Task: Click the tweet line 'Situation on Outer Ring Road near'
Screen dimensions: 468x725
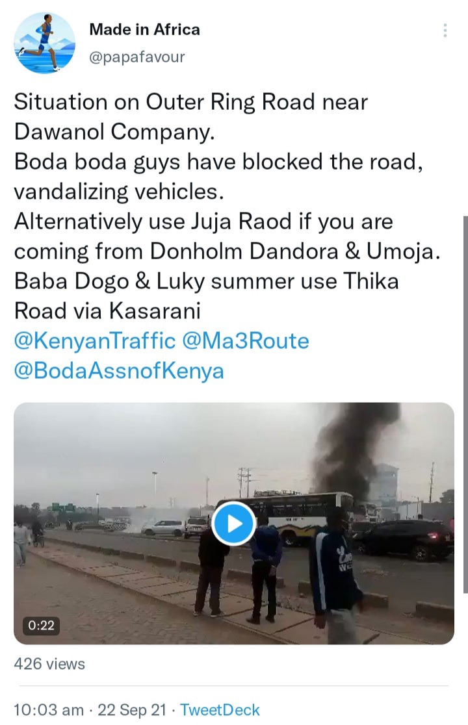Action: [190, 102]
